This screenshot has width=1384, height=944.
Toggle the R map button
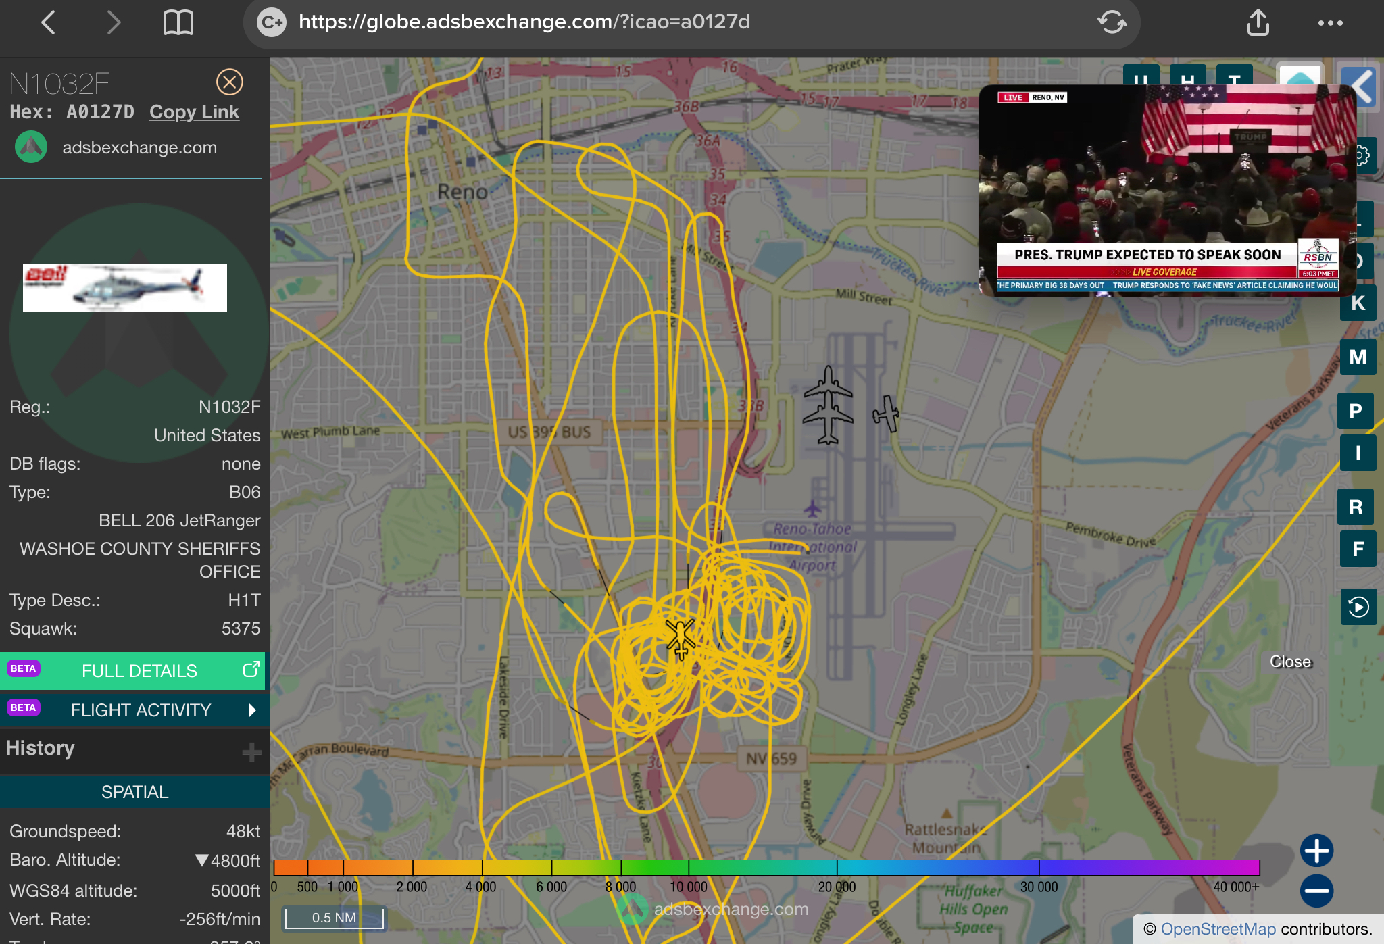(1356, 507)
